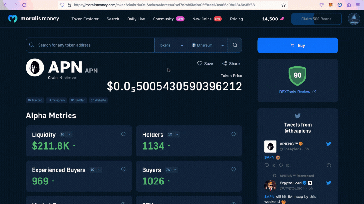Click the @TheApiens handle in tweet
The width and height of the screenshot is (364, 204).
tap(290, 149)
